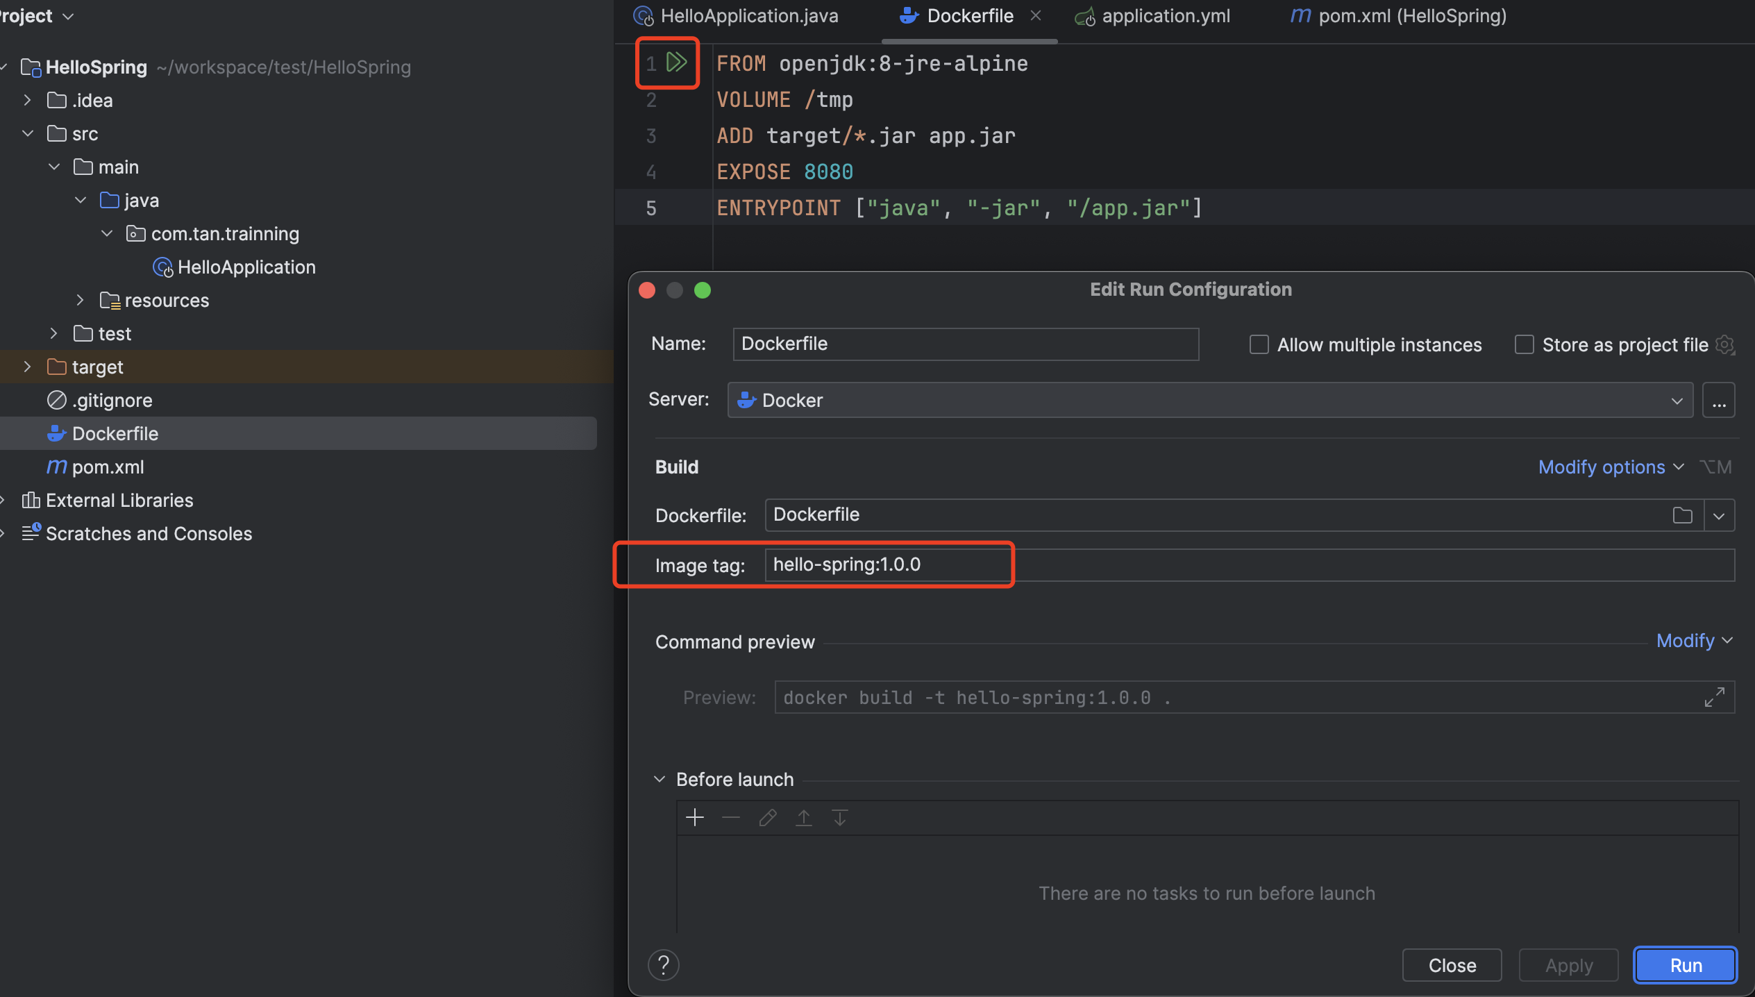Collapse the Before launch section

[x=660, y=780]
